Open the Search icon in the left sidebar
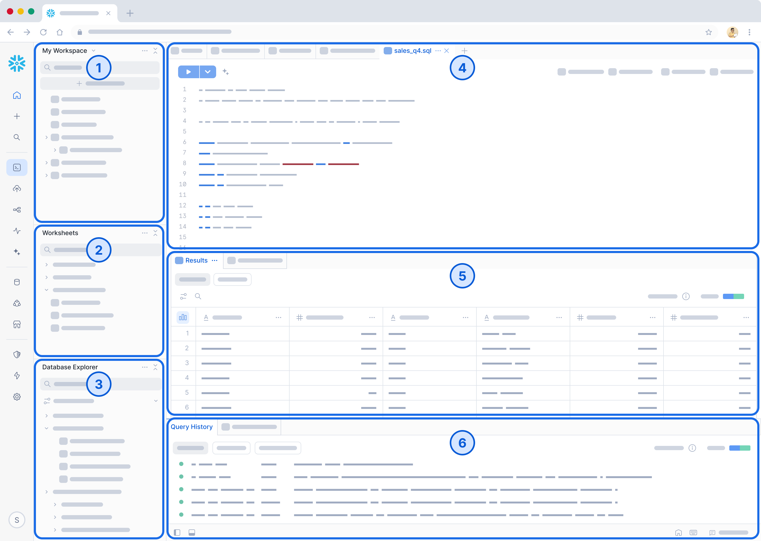Image resolution: width=761 pixels, height=541 pixels. [x=17, y=137]
